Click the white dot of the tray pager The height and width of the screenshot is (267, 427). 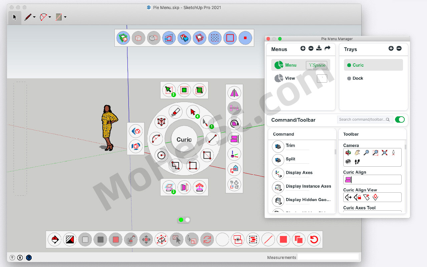[187, 220]
